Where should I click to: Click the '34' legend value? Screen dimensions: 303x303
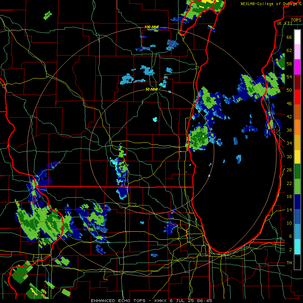[289, 143]
